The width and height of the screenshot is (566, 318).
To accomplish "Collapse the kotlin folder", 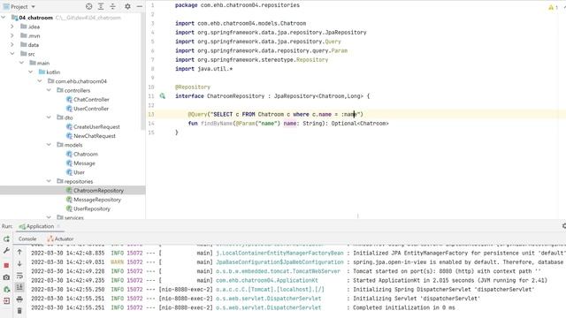I will pyautogui.click(x=30, y=72).
